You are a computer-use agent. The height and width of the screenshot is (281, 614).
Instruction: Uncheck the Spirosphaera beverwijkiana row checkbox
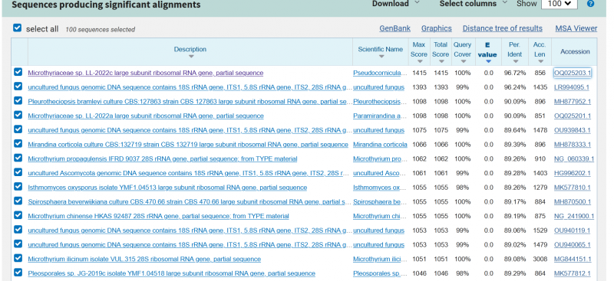tap(18, 201)
